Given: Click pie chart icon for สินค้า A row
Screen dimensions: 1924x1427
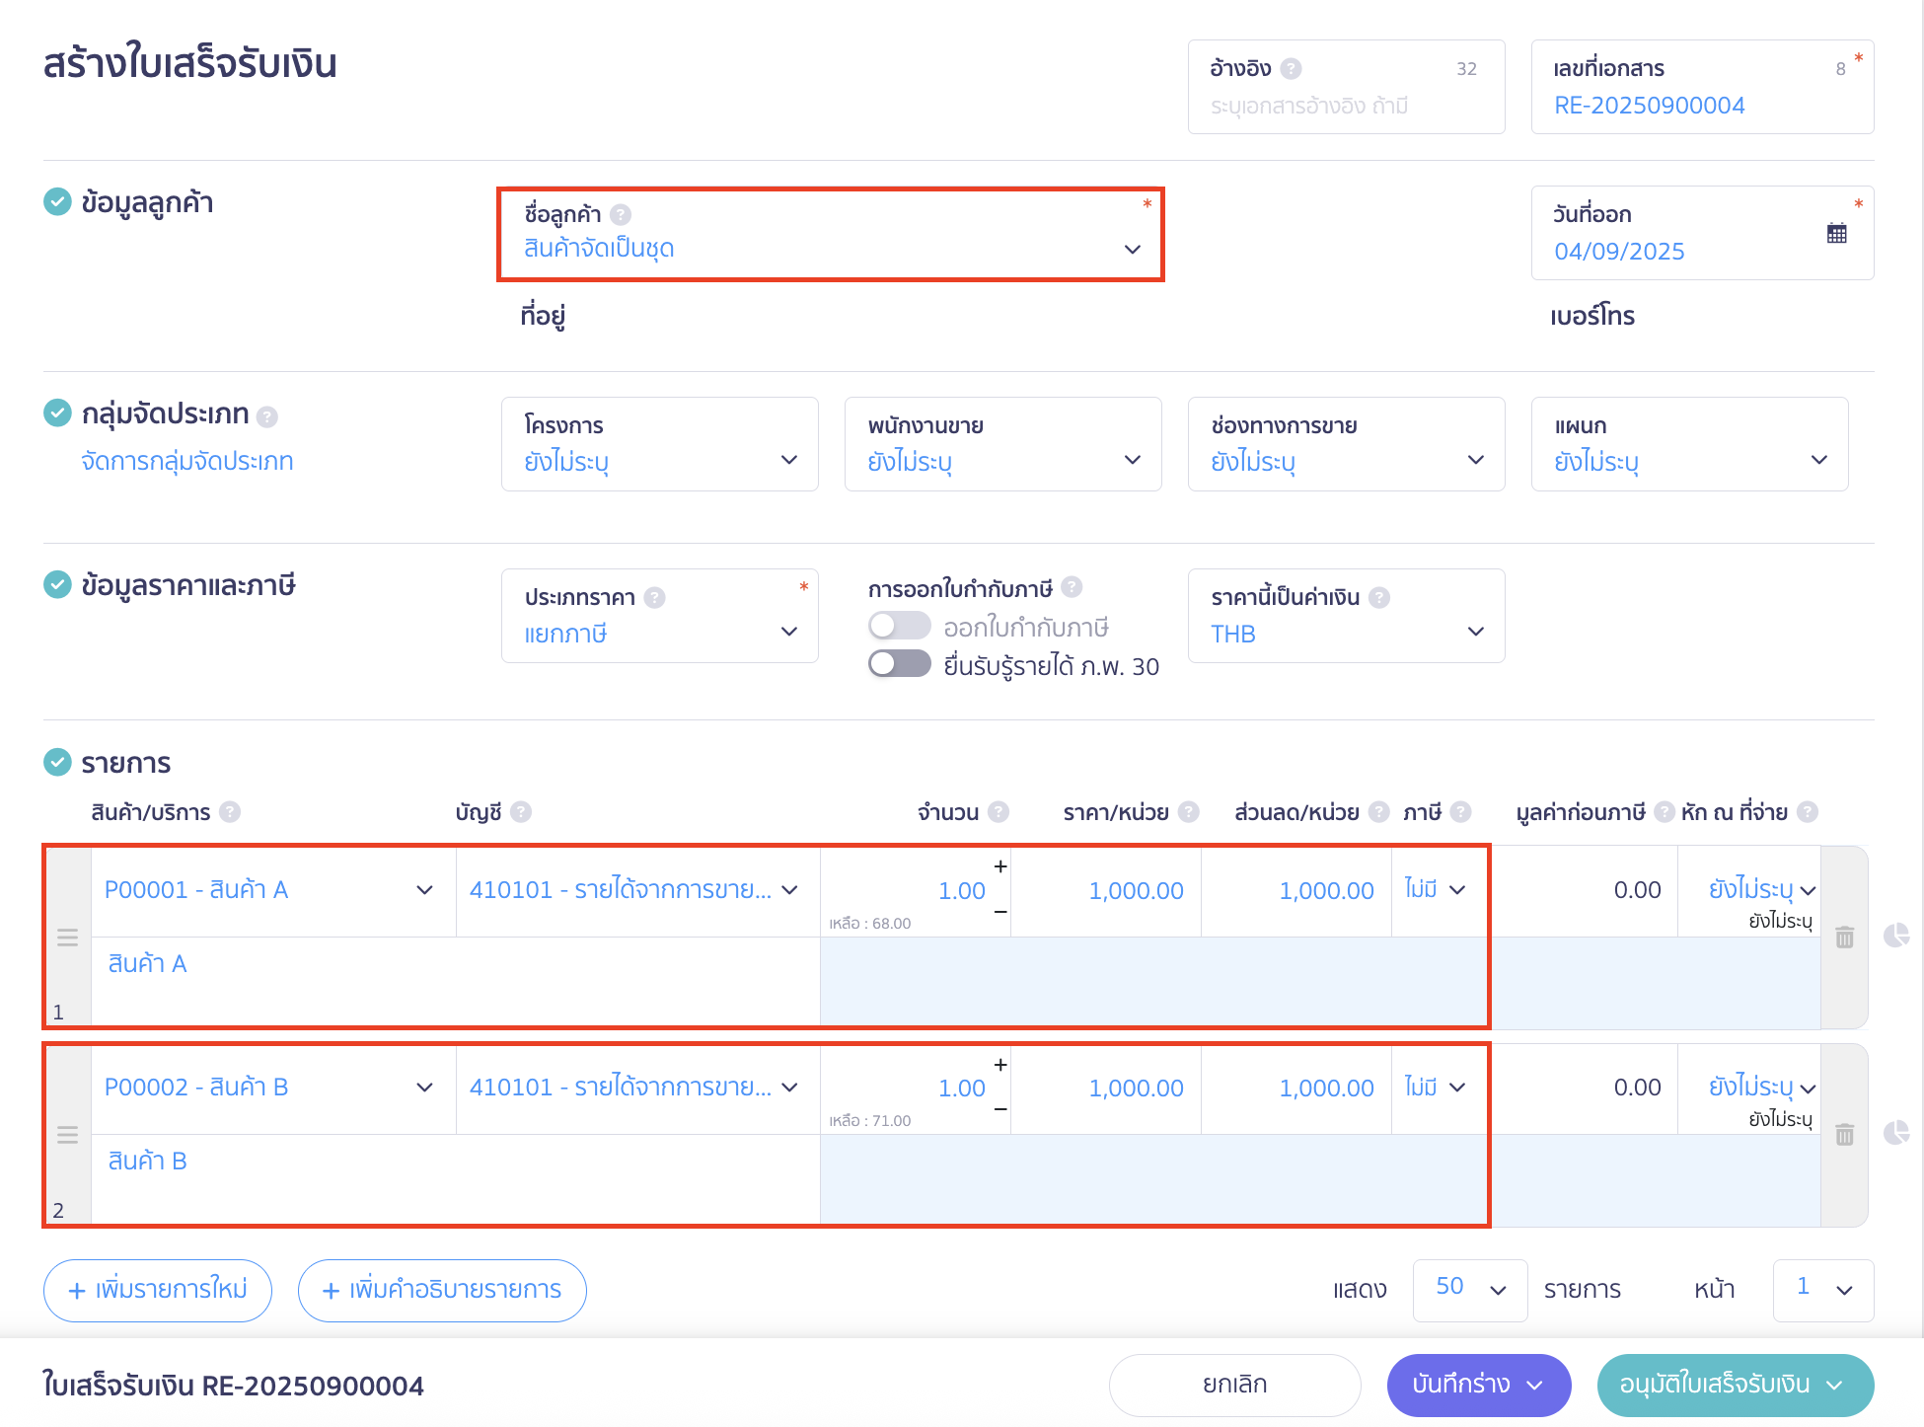Looking at the screenshot, I should tap(1896, 935).
